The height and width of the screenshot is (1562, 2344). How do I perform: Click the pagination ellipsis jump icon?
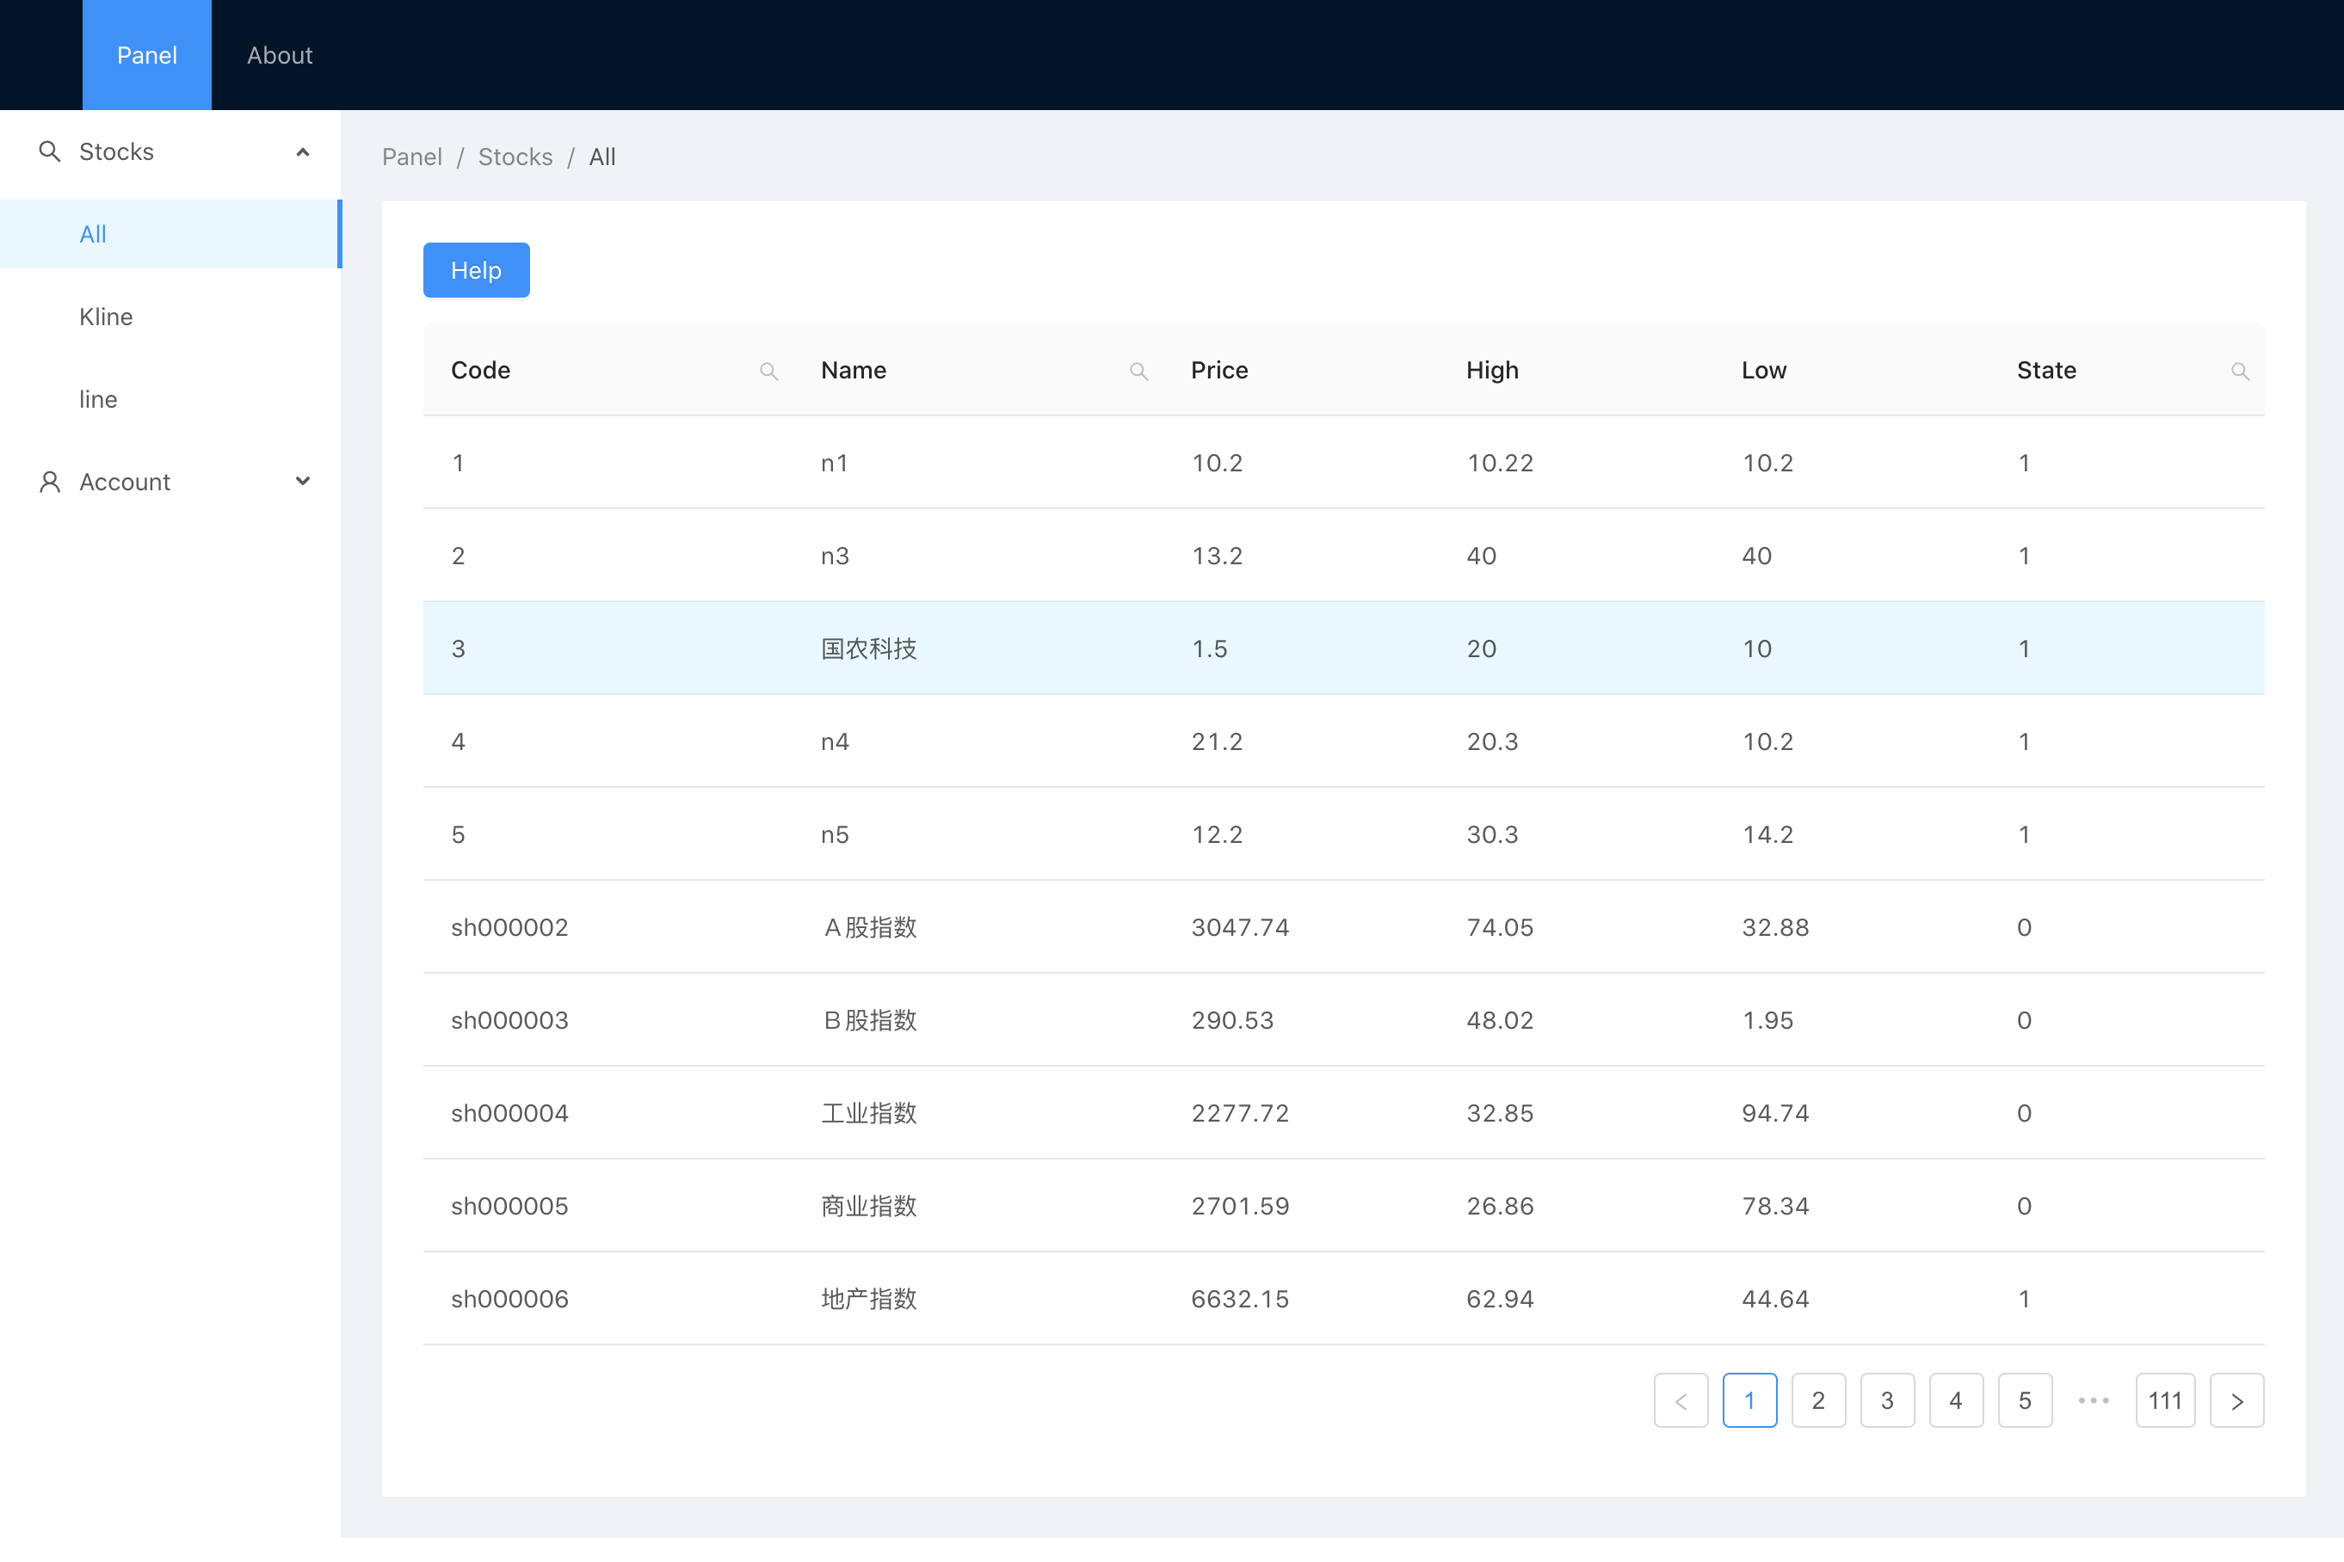tap(2093, 1400)
